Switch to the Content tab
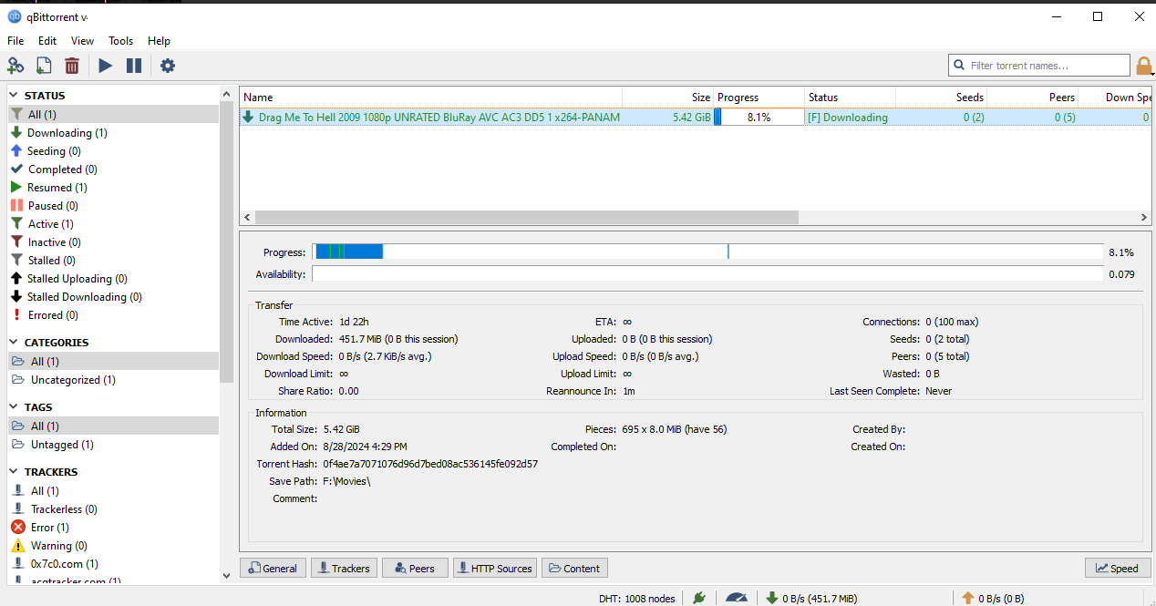The image size is (1156, 606). [574, 568]
